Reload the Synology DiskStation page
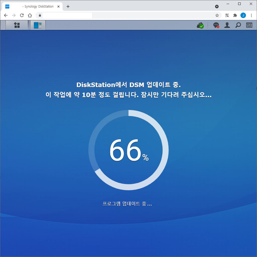The width and height of the screenshot is (257, 257). (22, 15)
